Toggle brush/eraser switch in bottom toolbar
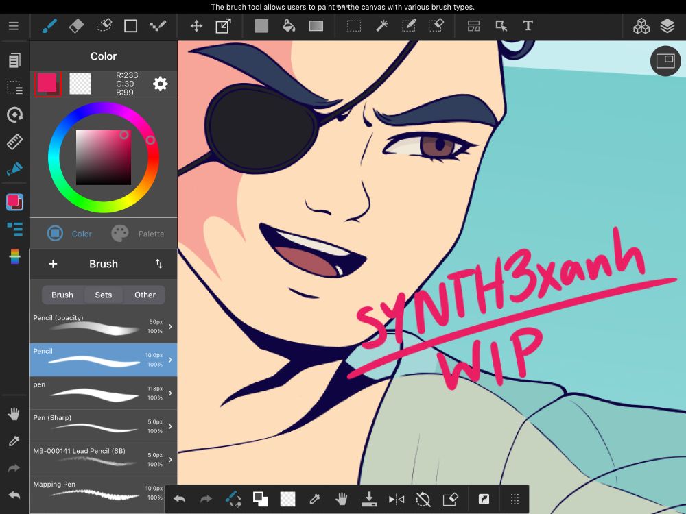This screenshot has height=514, width=686. pyautogui.click(x=233, y=499)
